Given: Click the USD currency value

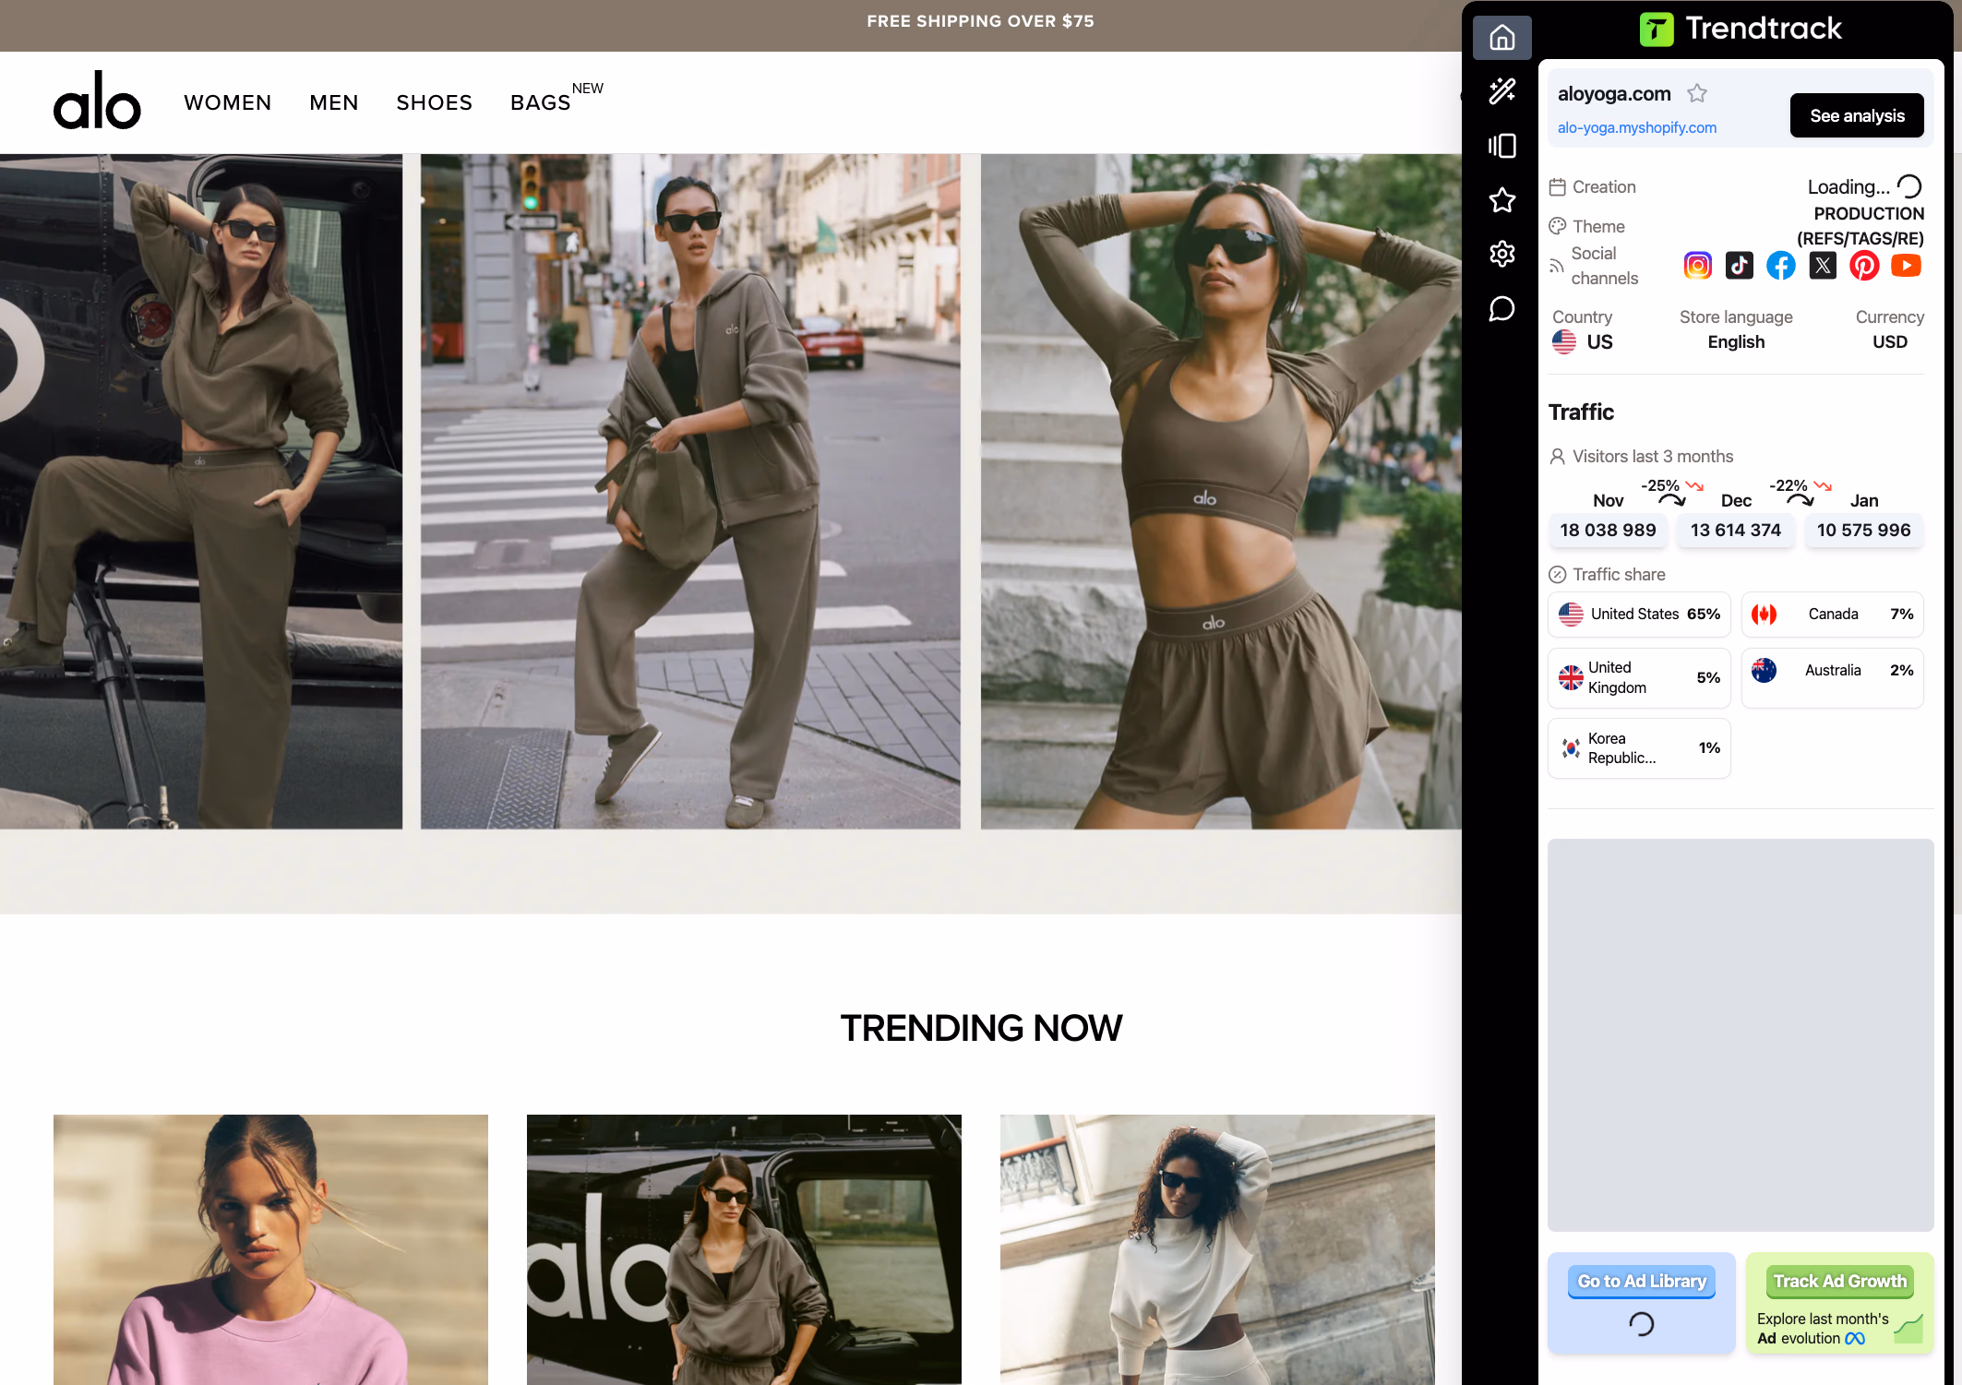Looking at the screenshot, I should click(x=1889, y=341).
